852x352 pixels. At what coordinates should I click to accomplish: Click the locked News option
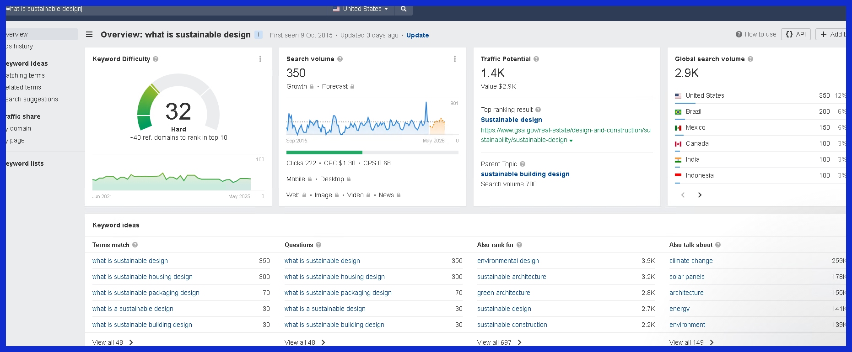point(390,195)
